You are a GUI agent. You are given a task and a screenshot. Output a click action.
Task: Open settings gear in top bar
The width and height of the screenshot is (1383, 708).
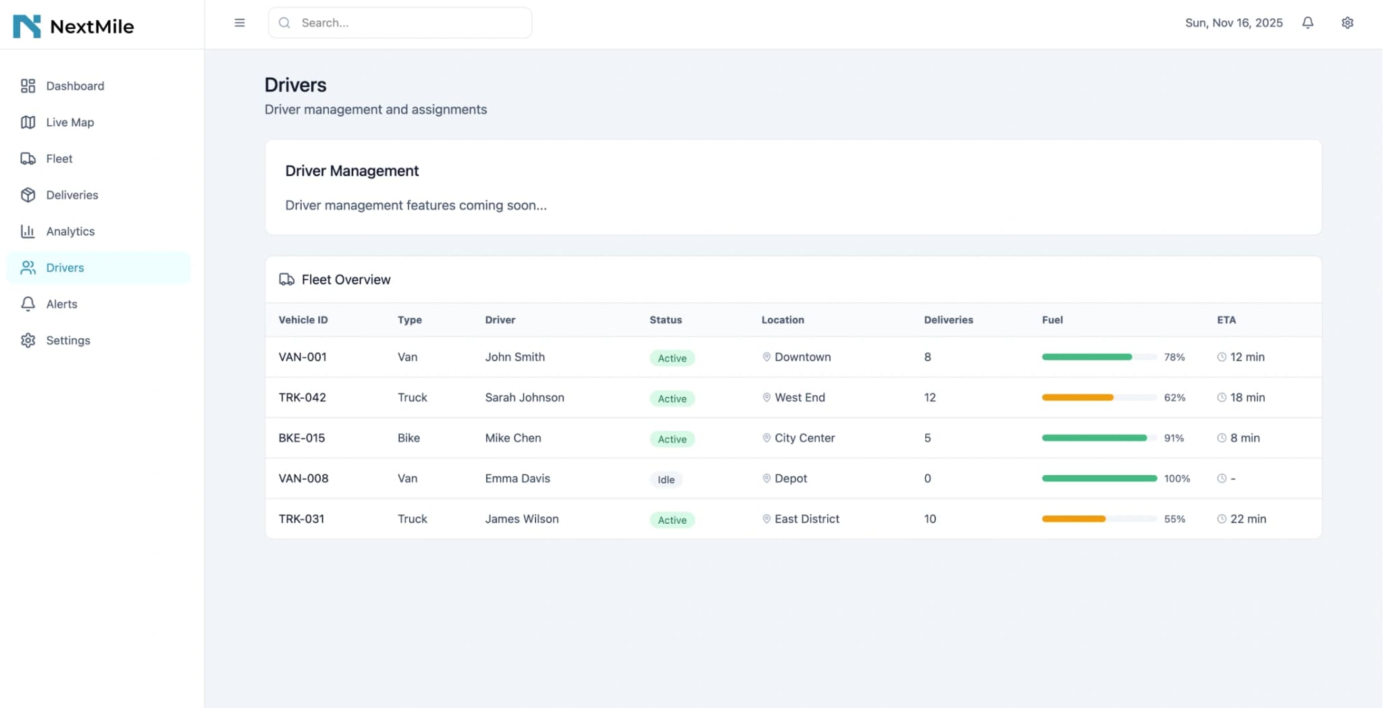pos(1347,23)
